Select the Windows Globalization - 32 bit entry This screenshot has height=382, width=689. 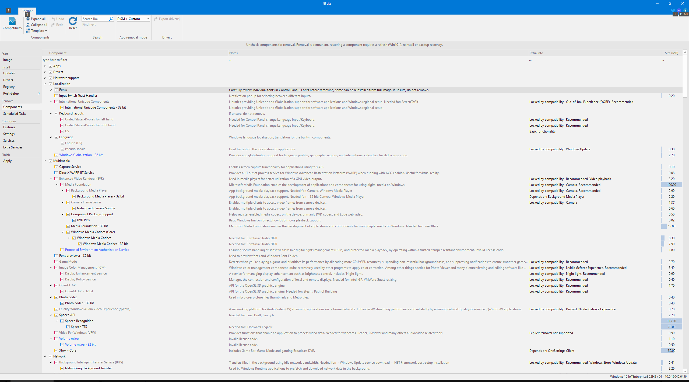81,155
